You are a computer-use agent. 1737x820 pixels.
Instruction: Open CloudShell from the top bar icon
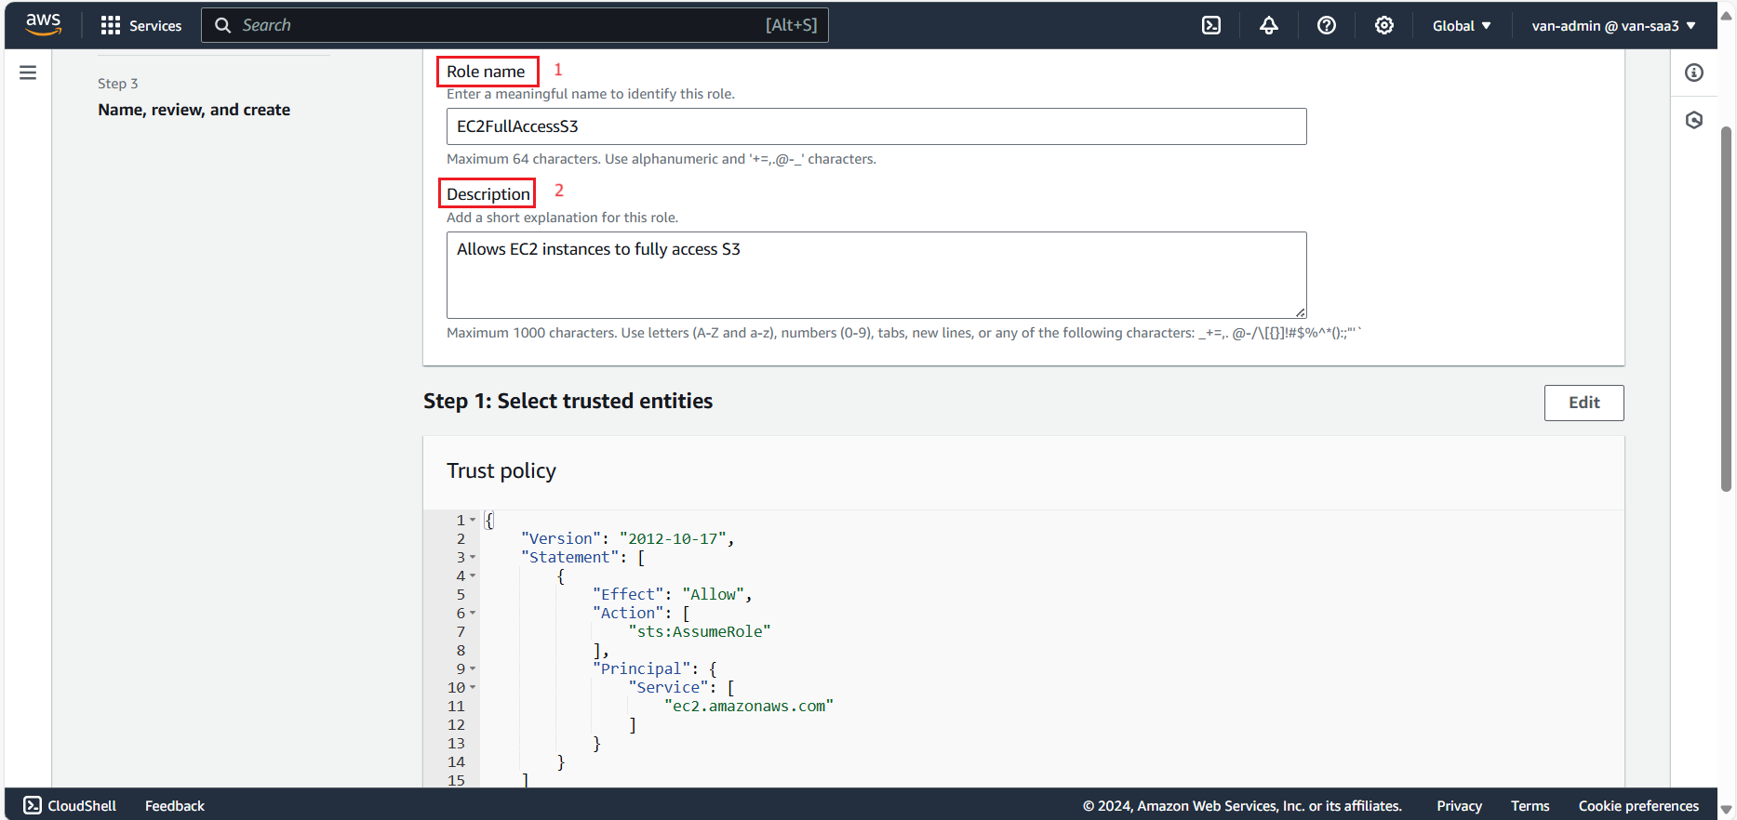pos(1211,25)
